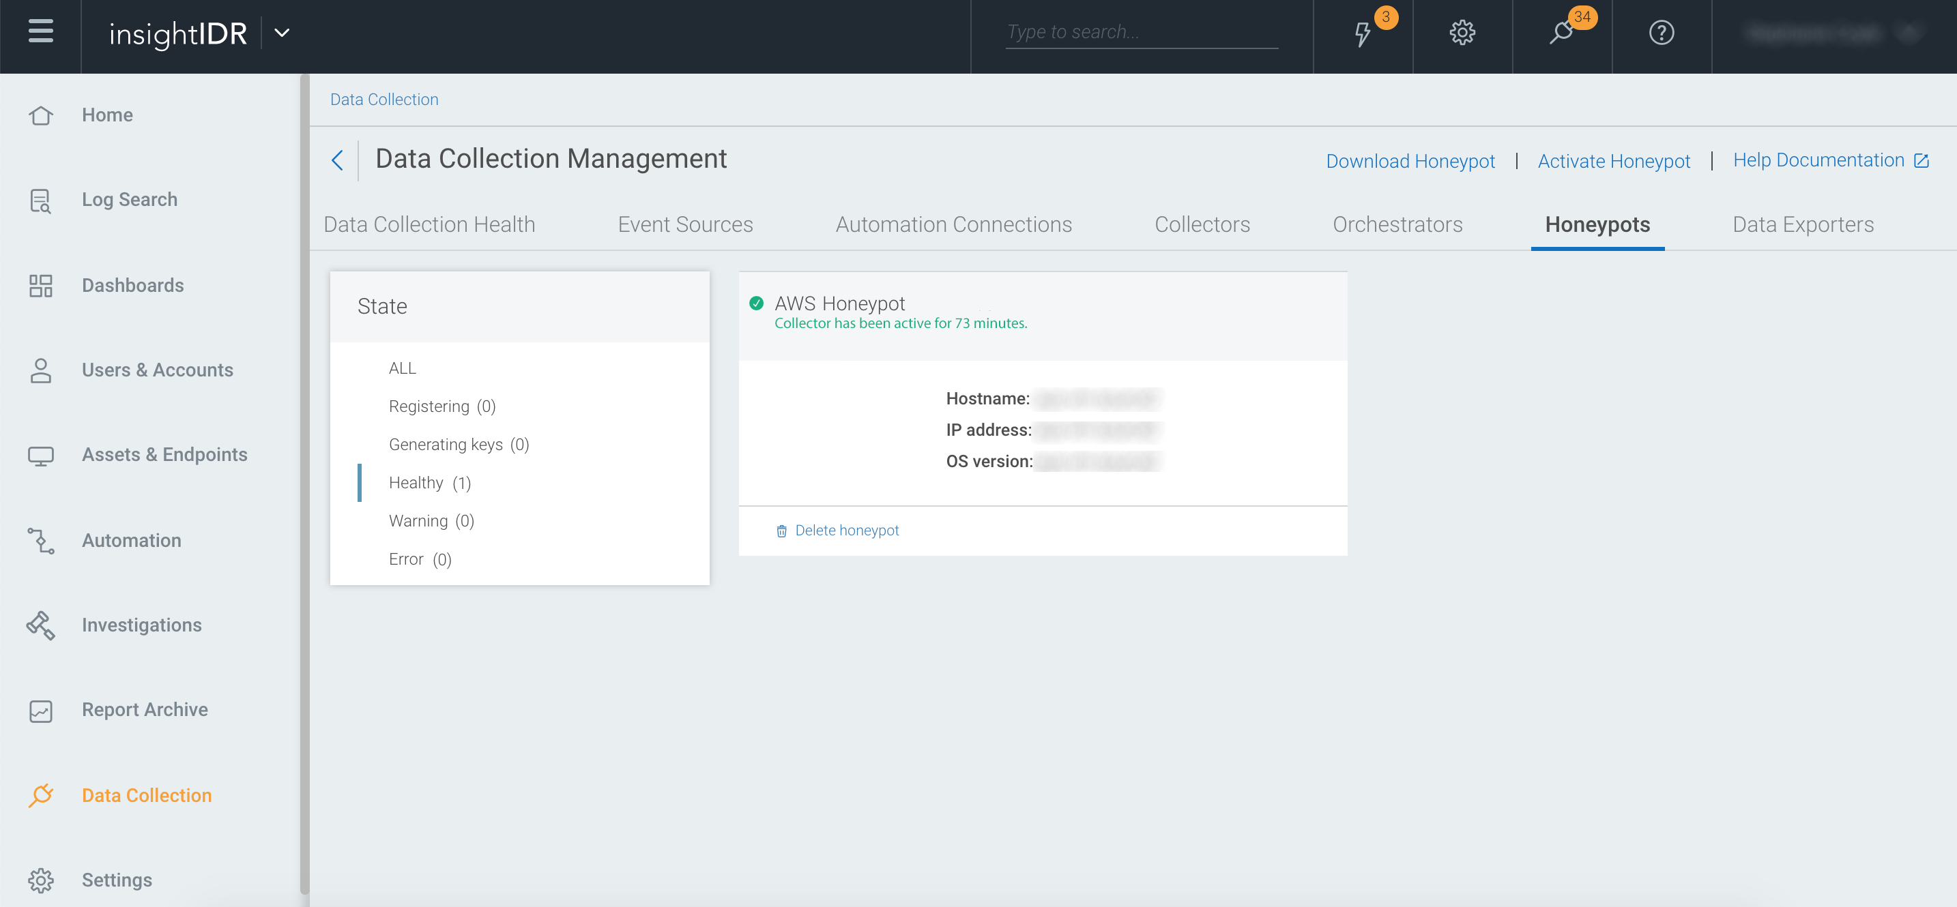This screenshot has width=1957, height=907.
Task: Go to Home in sidebar
Action: pos(107,115)
